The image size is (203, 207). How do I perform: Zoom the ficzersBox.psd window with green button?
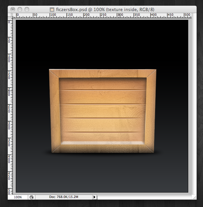[27, 9]
